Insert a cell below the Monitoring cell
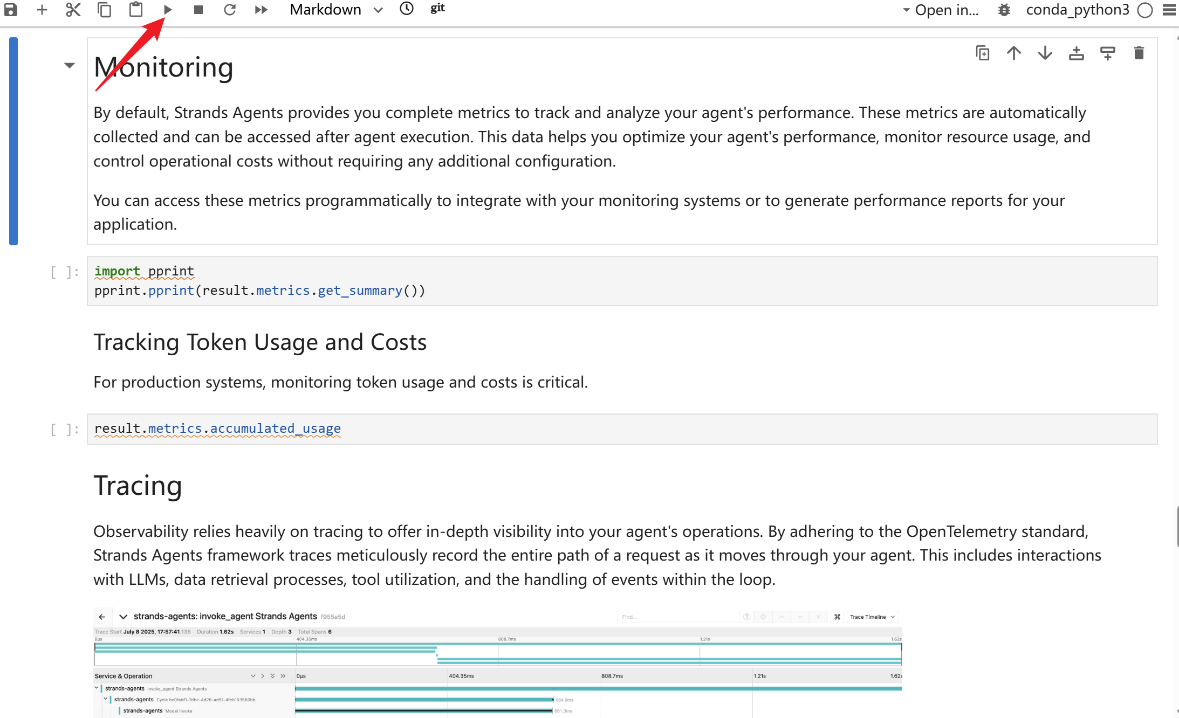1179x718 pixels. tap(1107, 53)
